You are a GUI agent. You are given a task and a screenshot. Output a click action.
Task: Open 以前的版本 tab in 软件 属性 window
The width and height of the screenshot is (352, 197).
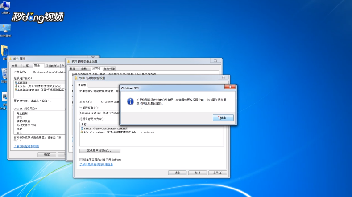[52, 66]
